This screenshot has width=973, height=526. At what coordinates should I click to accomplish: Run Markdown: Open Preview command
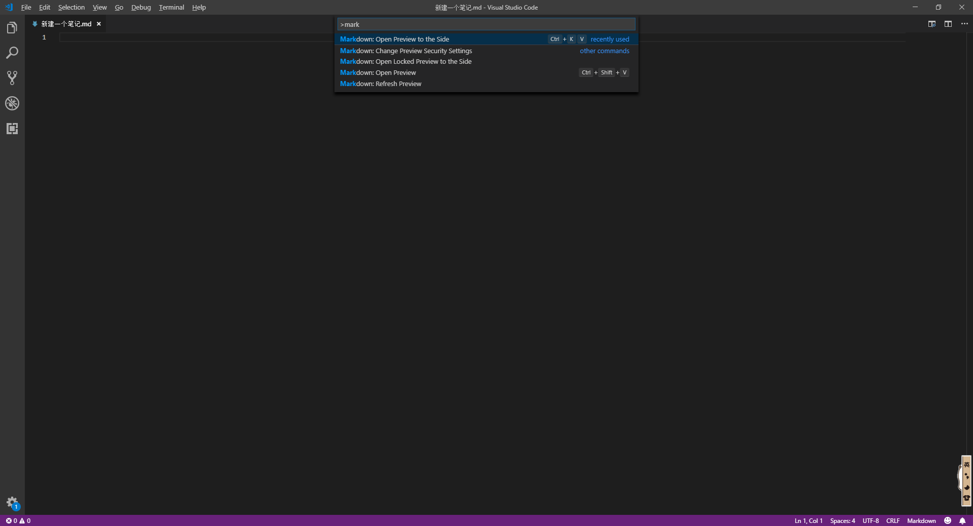[x=486, y=72]
